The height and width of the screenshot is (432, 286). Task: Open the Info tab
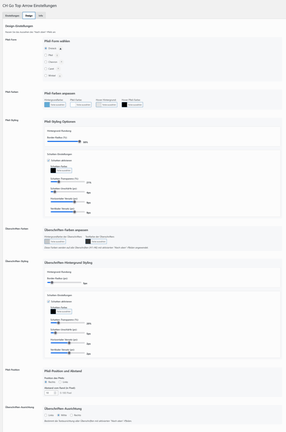(x=40, y=16)
